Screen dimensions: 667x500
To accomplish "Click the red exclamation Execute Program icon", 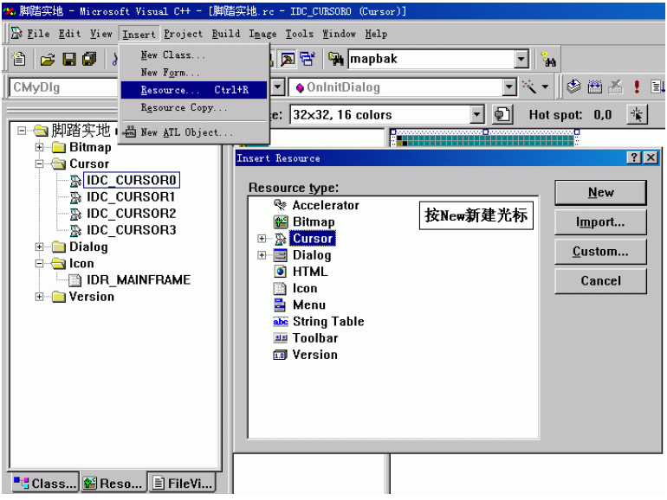I will [x=637, y=87].
